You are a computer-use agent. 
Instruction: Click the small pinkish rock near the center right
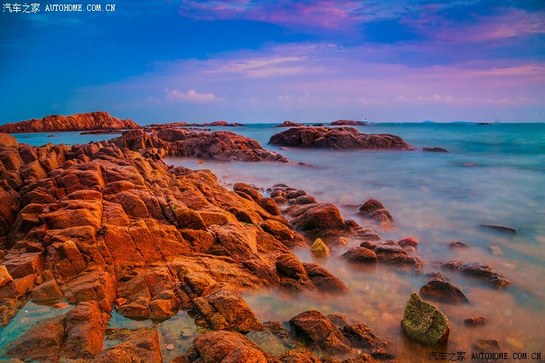[408, 242]
